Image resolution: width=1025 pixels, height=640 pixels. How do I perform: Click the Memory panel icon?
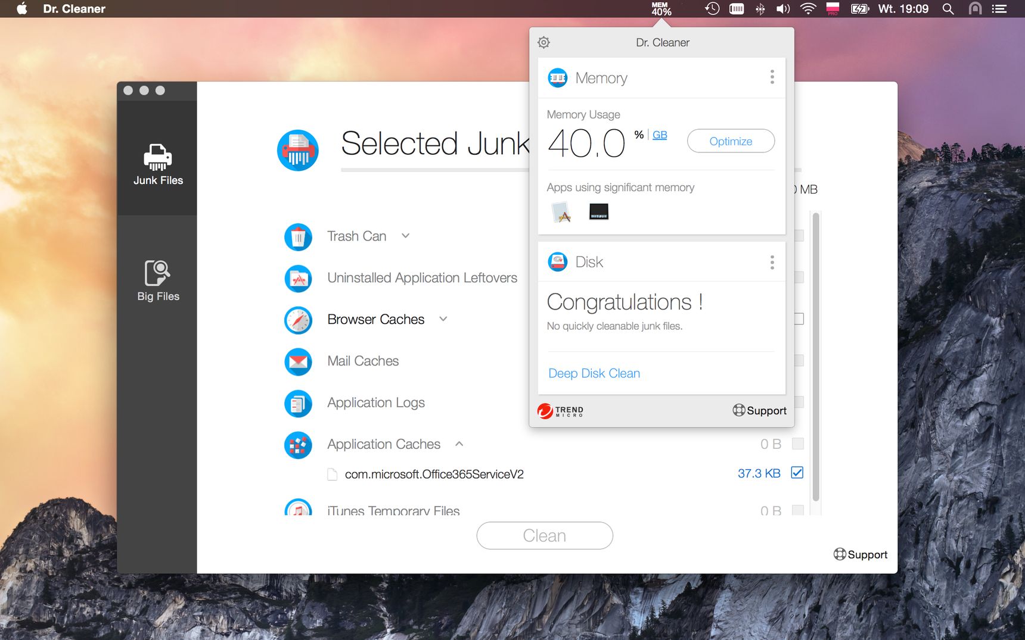click(558, 77)
